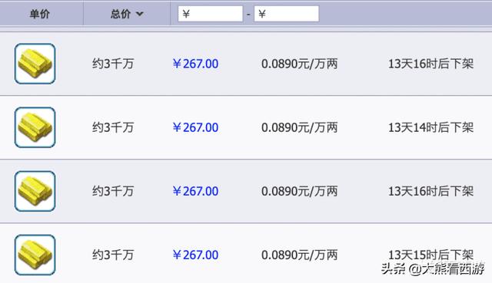Click 0.0890元/万两 unit price in first row
The width and height of the screenshot is (492, 283).
[x=300, y=64]
